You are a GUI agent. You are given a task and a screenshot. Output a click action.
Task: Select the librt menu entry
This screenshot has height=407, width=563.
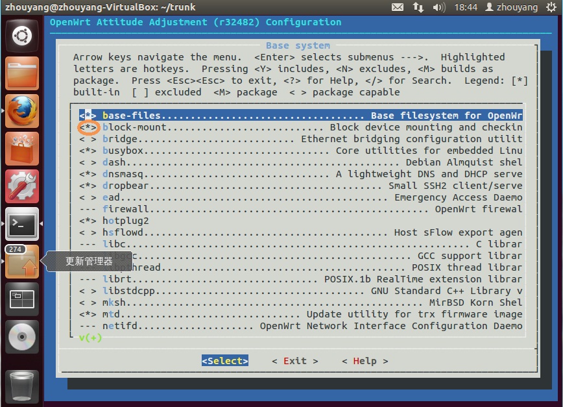pyautogui.click(x=301, y=279)
